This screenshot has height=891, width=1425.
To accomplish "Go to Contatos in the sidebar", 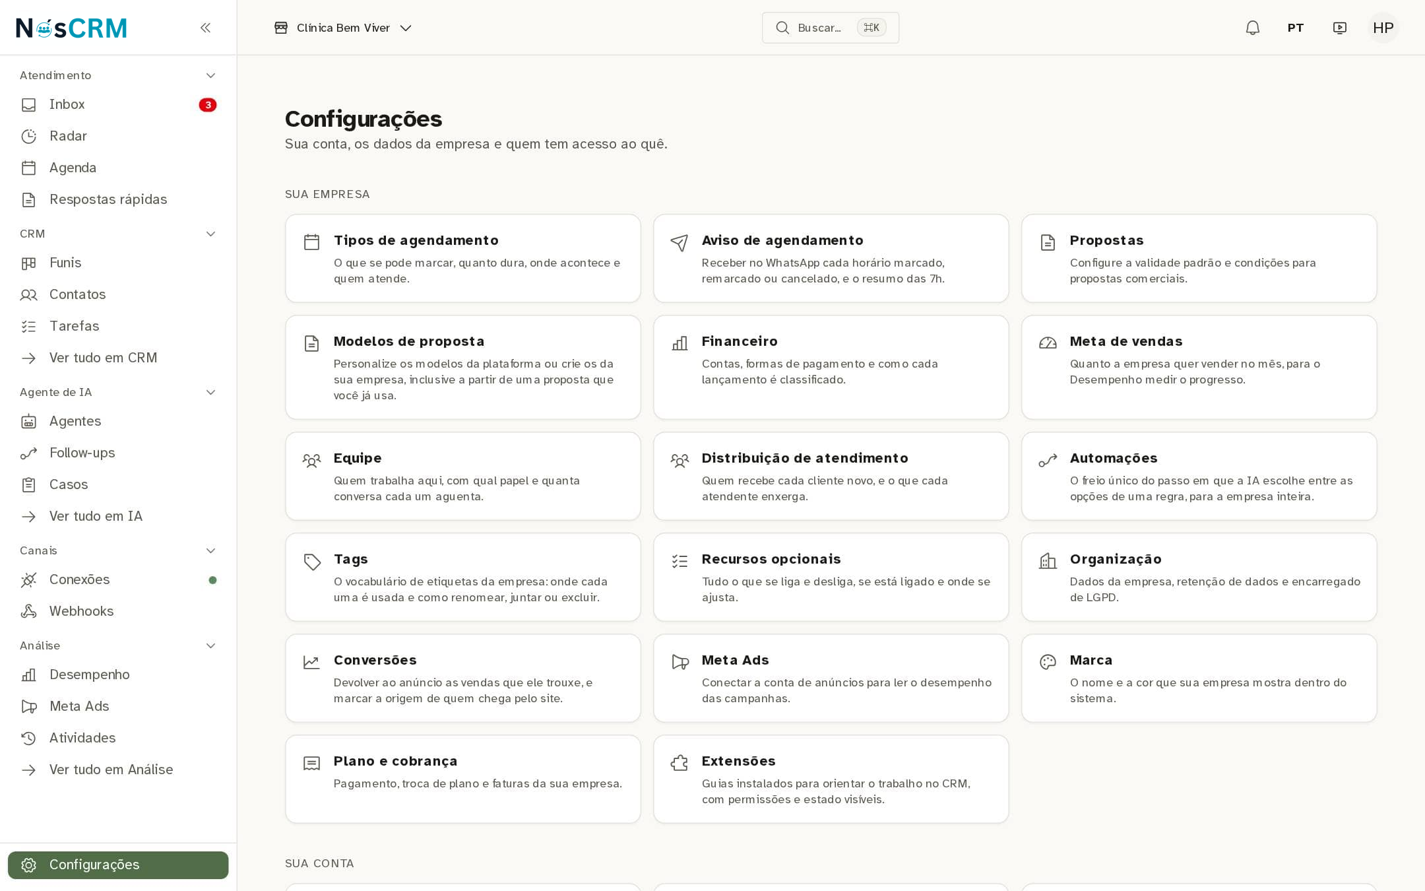I will pyautogui.click(x=118, y=294).
